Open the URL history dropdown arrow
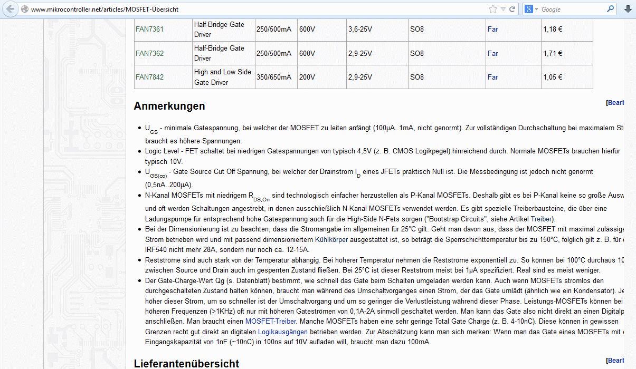 tap(503, 9)
